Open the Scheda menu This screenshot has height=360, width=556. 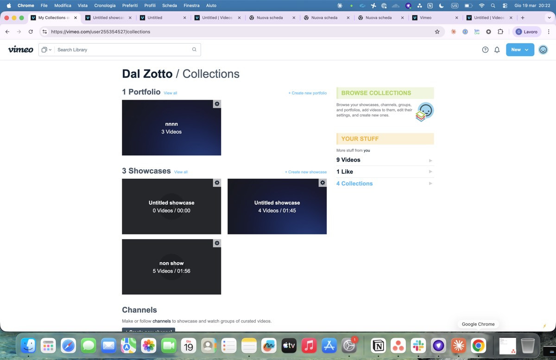pos(170,6)
